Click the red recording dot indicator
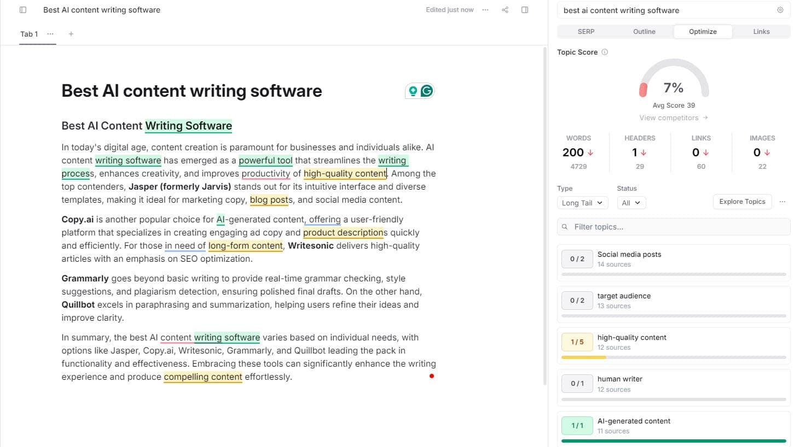794x447 pixels. click(432, 376)
